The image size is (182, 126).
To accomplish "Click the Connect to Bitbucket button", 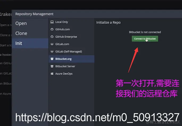I will click(145, 39).
